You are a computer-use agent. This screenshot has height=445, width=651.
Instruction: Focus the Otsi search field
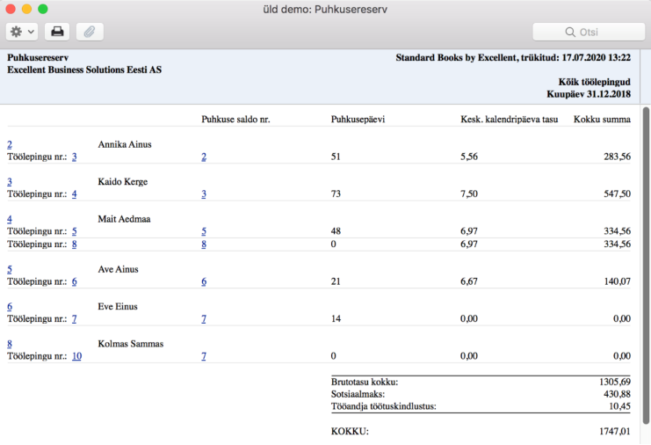point(589,32)
